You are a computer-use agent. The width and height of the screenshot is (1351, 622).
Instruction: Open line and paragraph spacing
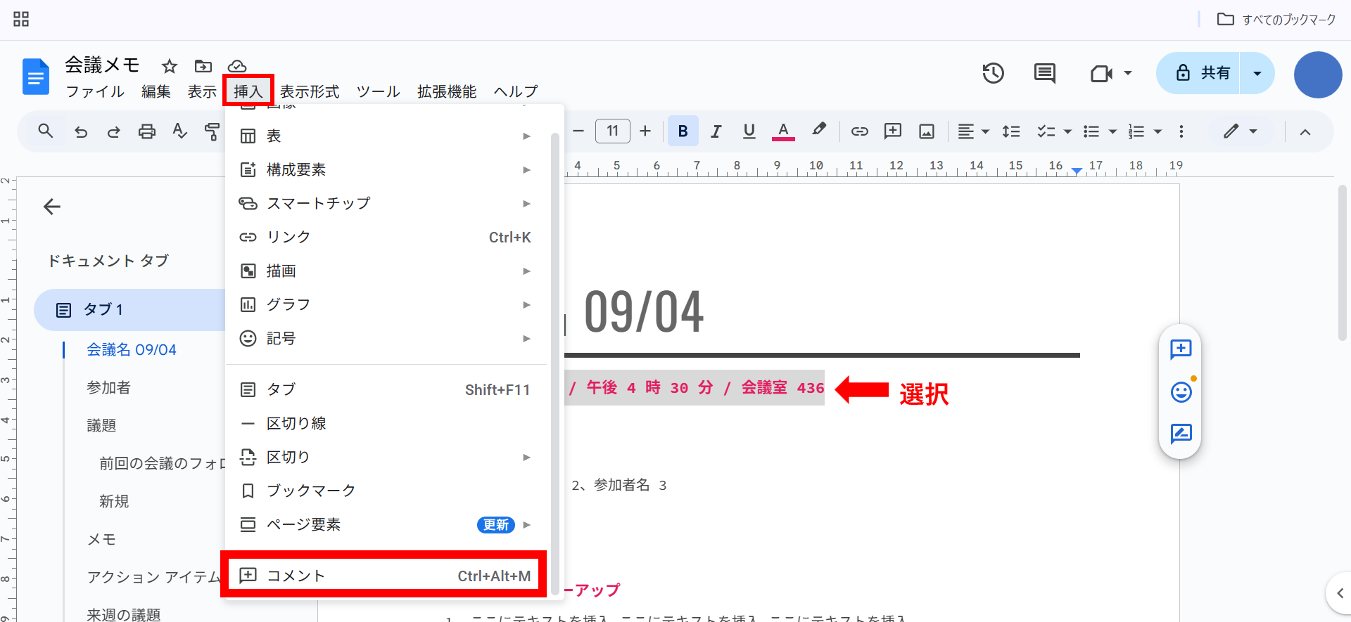pyautogui.click(x=1011, y=131)
